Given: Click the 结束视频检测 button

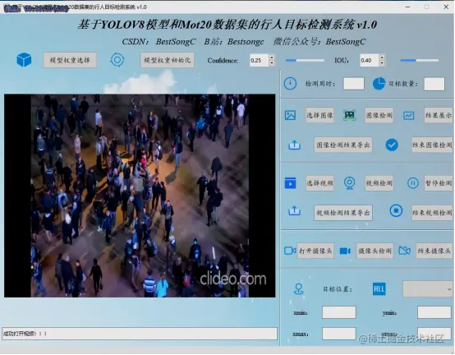Looking at the screenshot, I should (432, 213).
